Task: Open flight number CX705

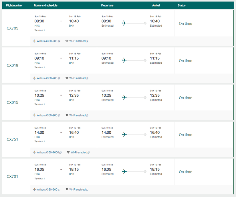Action: pyautogui.click(x=12, y=28)
